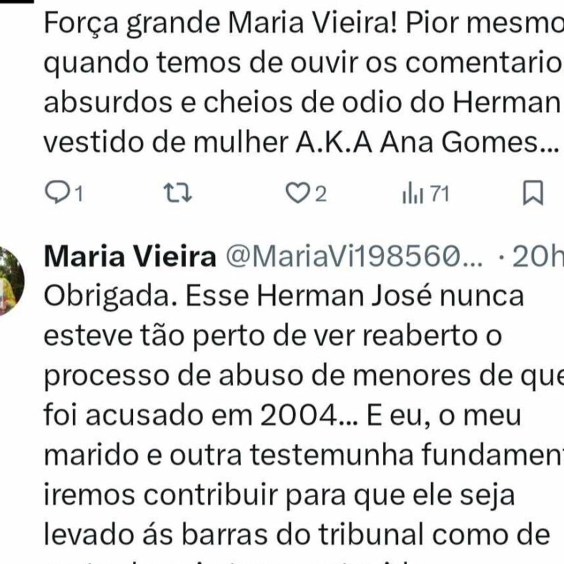Bookmark the tweet about Ana Gomes

(533, 194)
